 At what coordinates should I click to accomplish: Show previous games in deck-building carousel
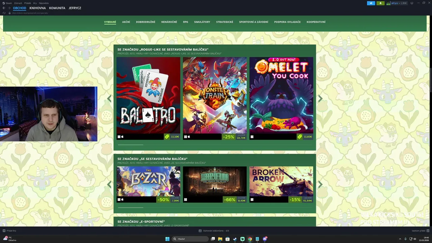[109, 184]
